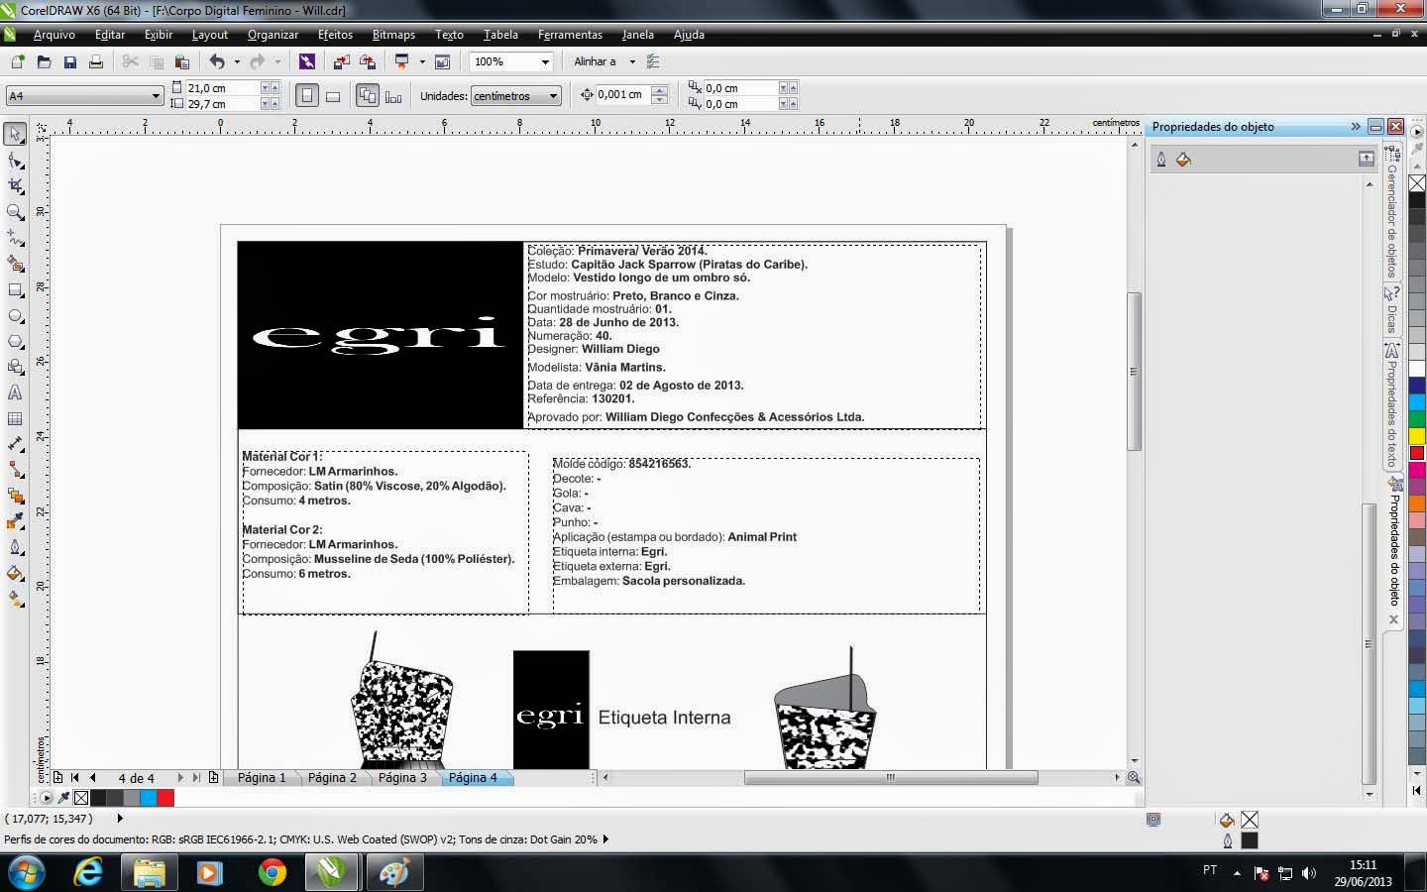
Task: Select the Text tool
Action: coord(15,392)
